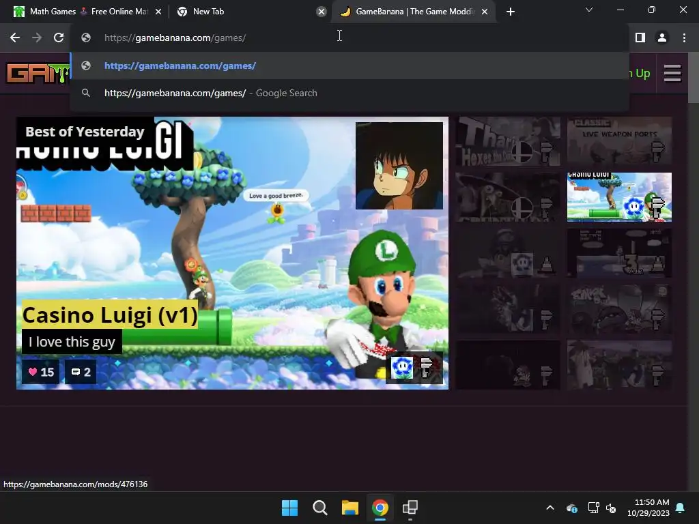
Task: Click the monitor tray icon beside the cloud icon
Action: pyautogui.click(x=593, y=508)
